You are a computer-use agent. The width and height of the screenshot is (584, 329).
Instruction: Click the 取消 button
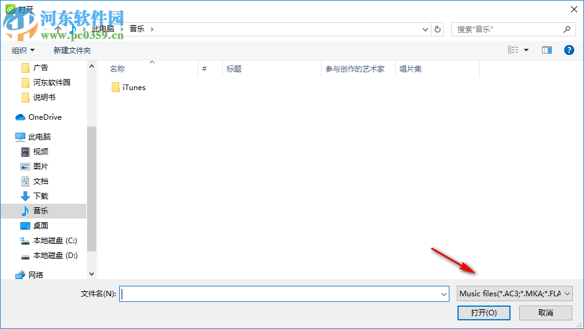click(x=546, y=313)
